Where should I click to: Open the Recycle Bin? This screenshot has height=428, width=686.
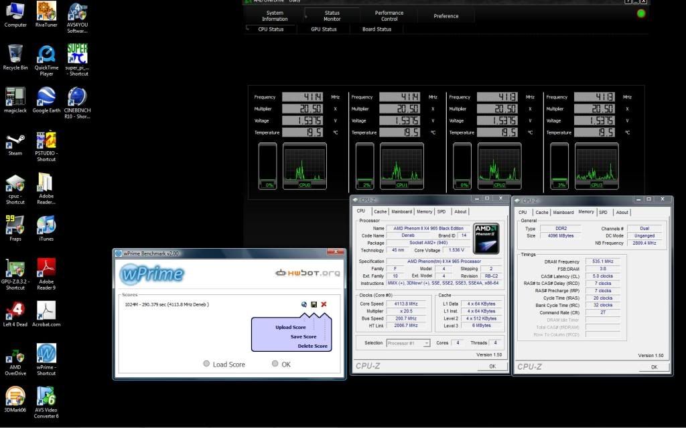pos(15,58)
